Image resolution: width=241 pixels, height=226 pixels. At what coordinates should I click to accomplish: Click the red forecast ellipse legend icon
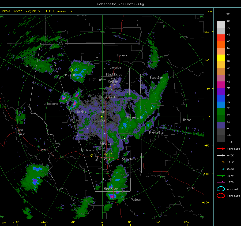coord(221,196)
